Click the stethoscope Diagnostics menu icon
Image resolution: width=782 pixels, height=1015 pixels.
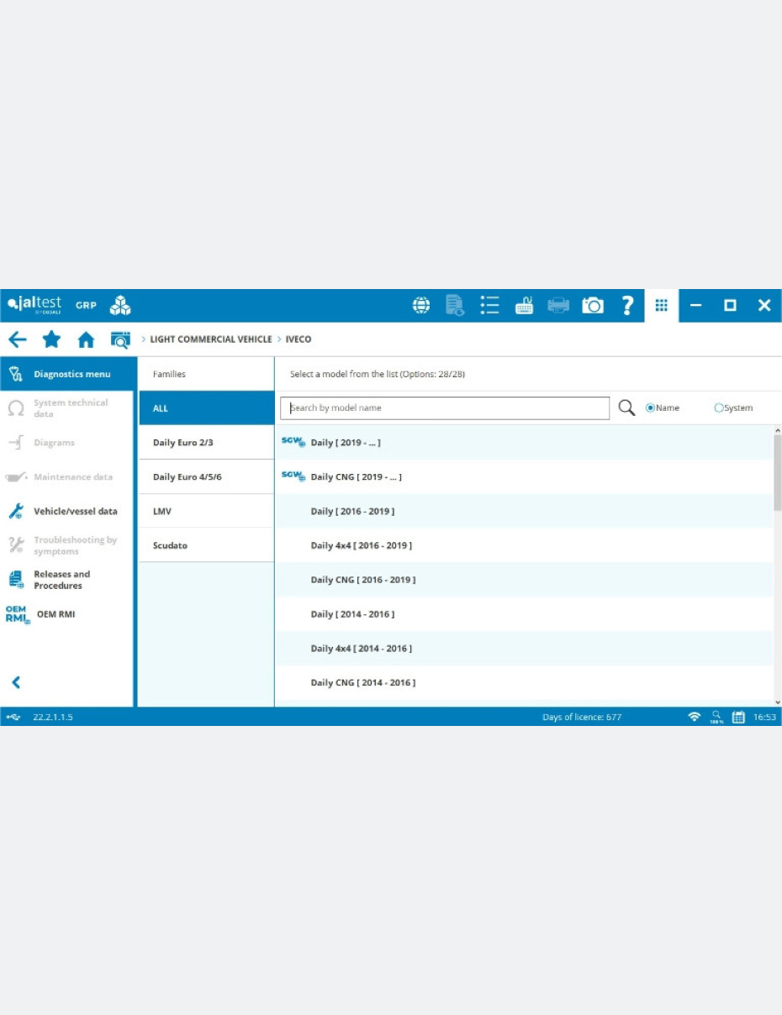(15, 374)
